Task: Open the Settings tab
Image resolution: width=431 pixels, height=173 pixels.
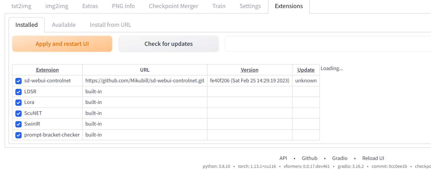Action: 250,6
